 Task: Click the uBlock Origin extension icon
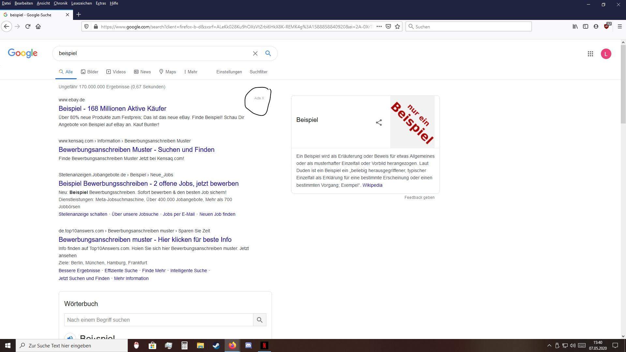pos(606,26)
